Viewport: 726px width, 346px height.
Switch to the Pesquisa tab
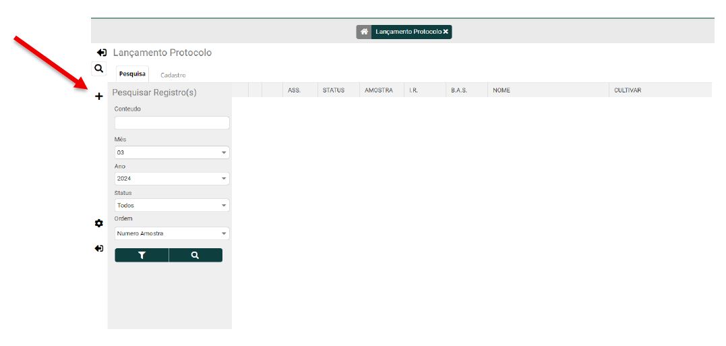[x=132, y=74]
